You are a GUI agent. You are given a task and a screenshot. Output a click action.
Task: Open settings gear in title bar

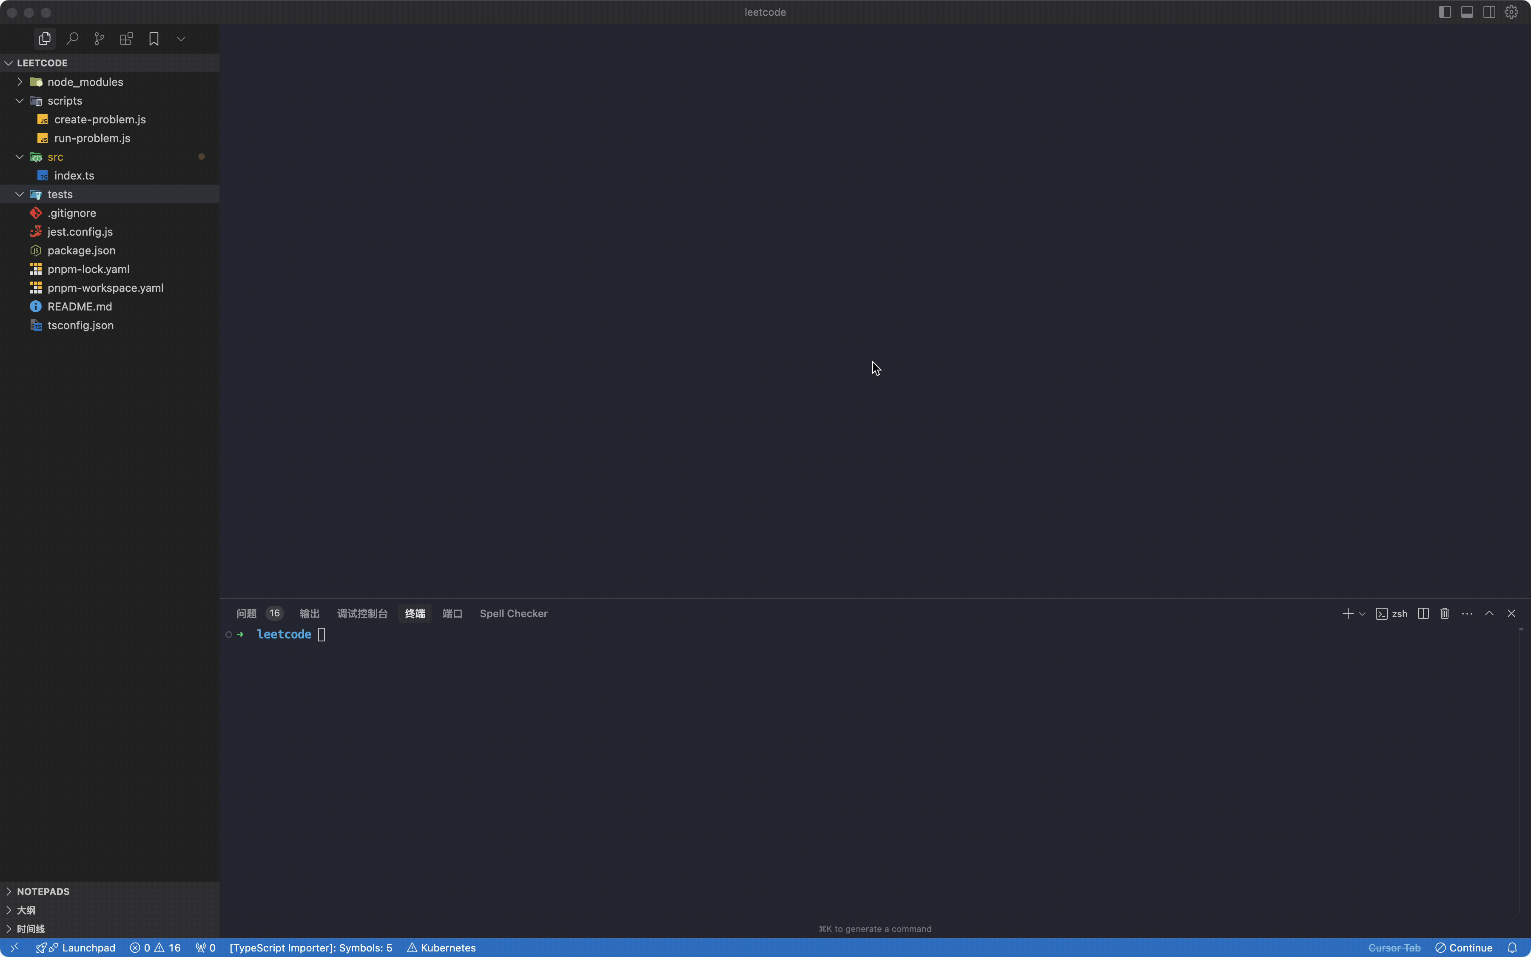(1511, 12)
